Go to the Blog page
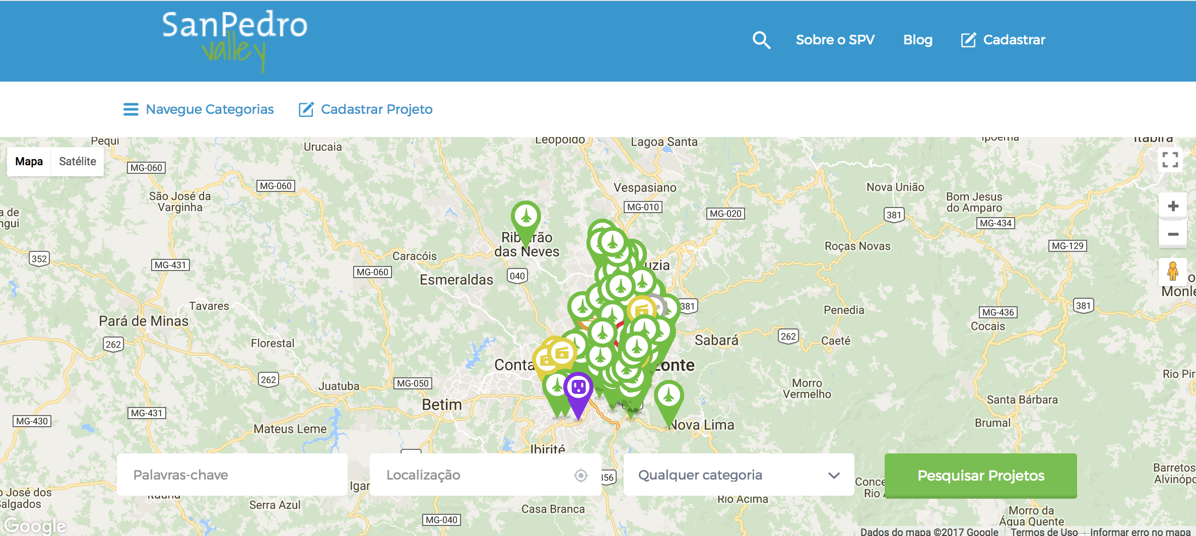1196x536 pixels. 917,40
